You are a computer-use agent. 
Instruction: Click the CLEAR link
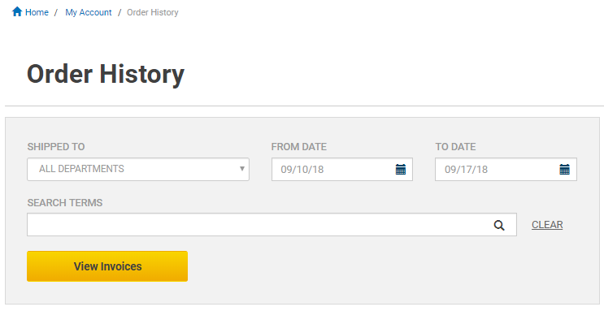pos(547,225)
